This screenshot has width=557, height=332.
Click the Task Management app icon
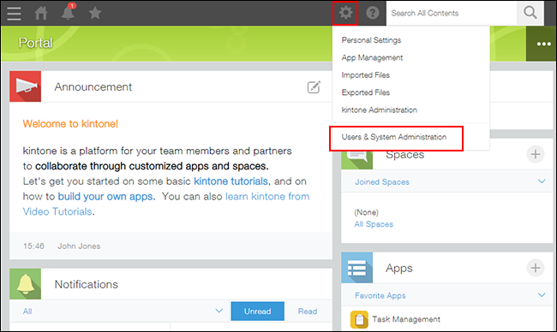(359, 319)
